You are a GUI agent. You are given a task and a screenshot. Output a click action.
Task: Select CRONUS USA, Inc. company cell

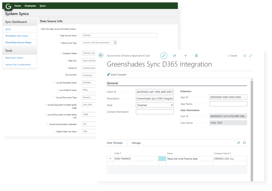click(x=230, y=159)
